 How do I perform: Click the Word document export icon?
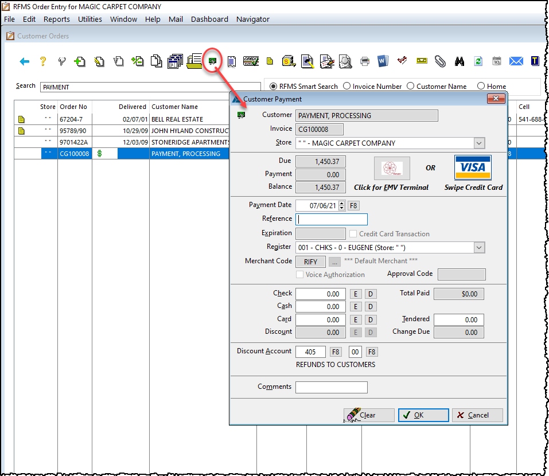click(x=383, y=61)
